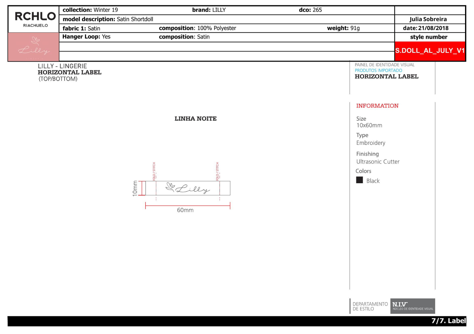This screenshot has height=334, width=474.
Task: Click 'DEPARTAMENTO DE ESTILO' text
Action: click(370, 306)
